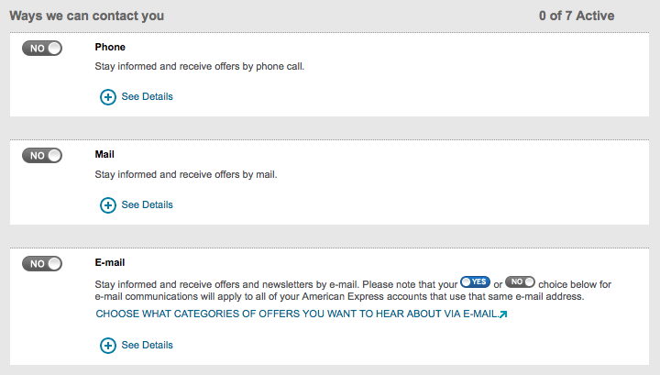Click the external link arrow icon

(x=503, y=314)
